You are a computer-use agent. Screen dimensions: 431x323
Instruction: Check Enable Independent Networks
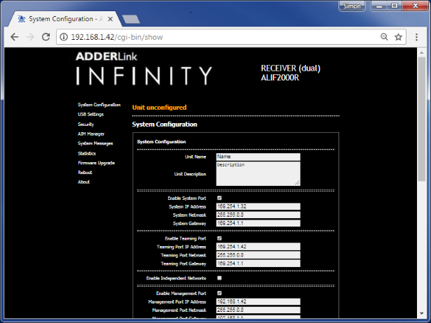click(x=219, y=278)
